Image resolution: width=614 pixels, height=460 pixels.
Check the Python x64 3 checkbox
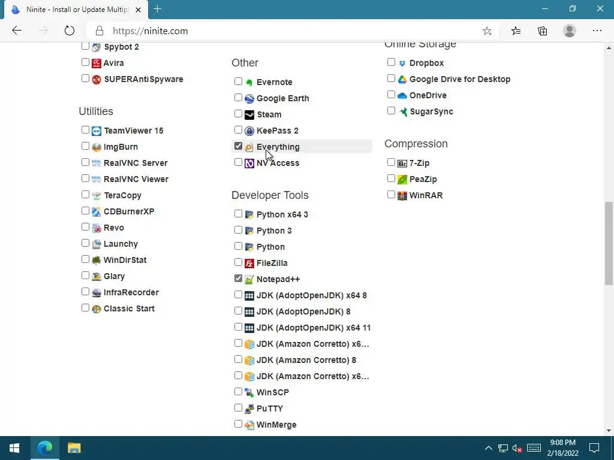click(x=238, y=214)
